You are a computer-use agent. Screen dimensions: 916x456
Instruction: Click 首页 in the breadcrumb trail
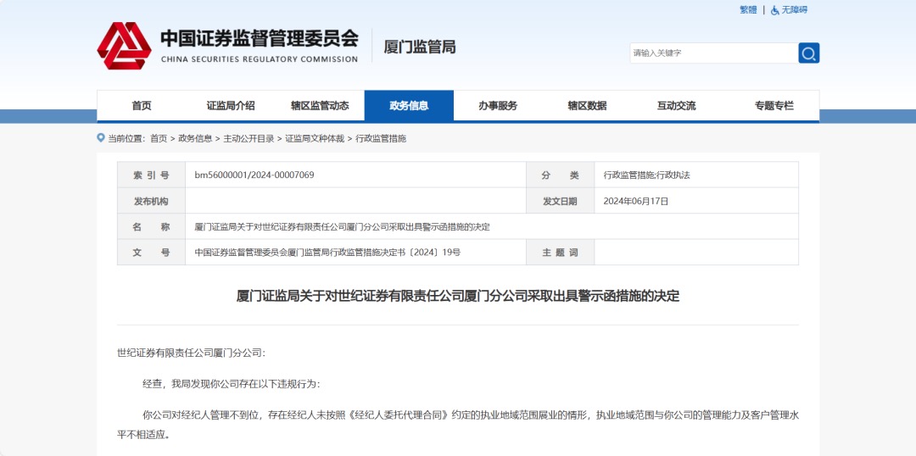[159, 138]
